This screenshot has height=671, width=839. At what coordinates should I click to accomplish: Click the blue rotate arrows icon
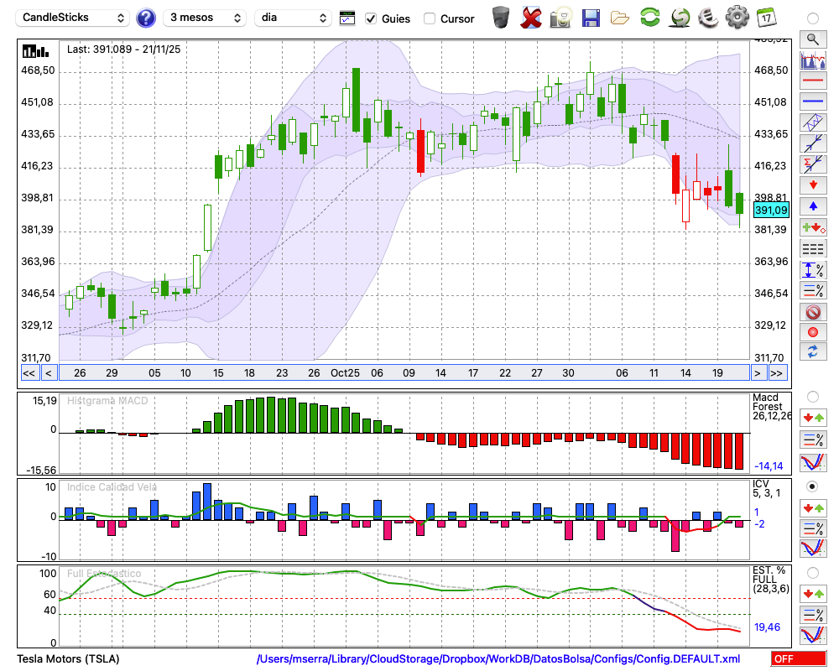pyautogui.click(x=813, y=352)
